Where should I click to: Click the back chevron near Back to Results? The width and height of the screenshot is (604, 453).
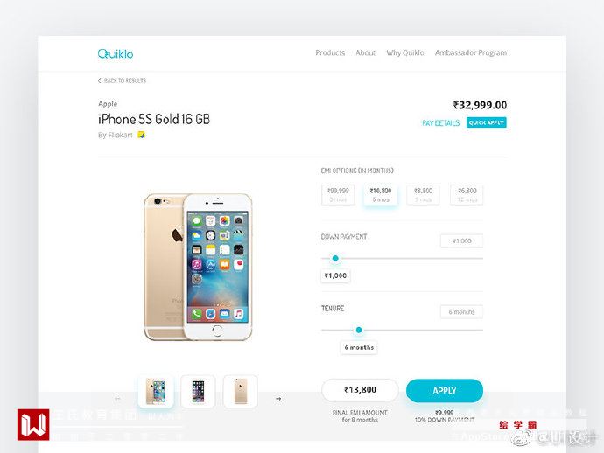point(100,80)
